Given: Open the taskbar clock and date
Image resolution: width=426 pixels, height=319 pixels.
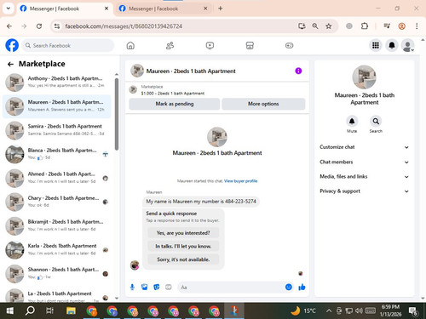Looking at the screenshot, I should [391, 310].
